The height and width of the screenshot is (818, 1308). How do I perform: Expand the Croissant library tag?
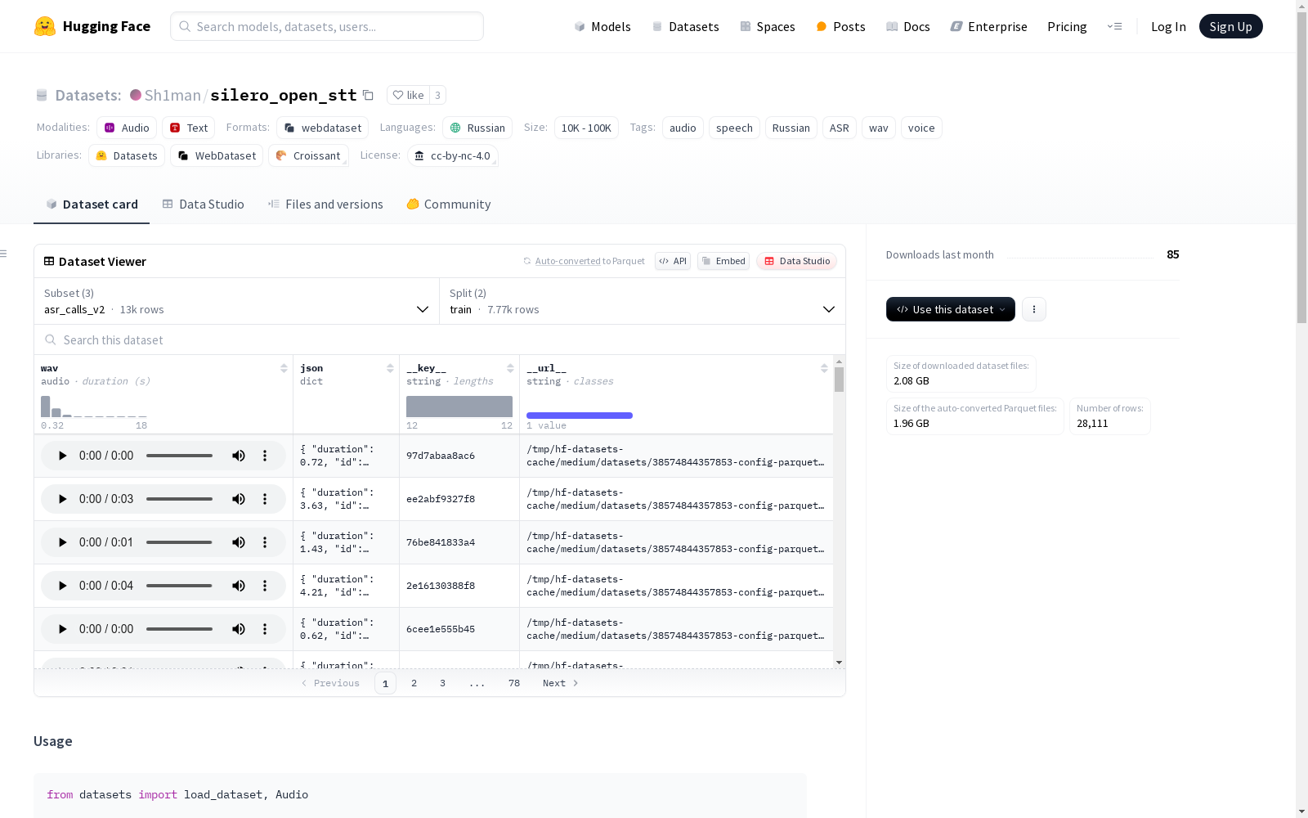(x=308, y=155)
